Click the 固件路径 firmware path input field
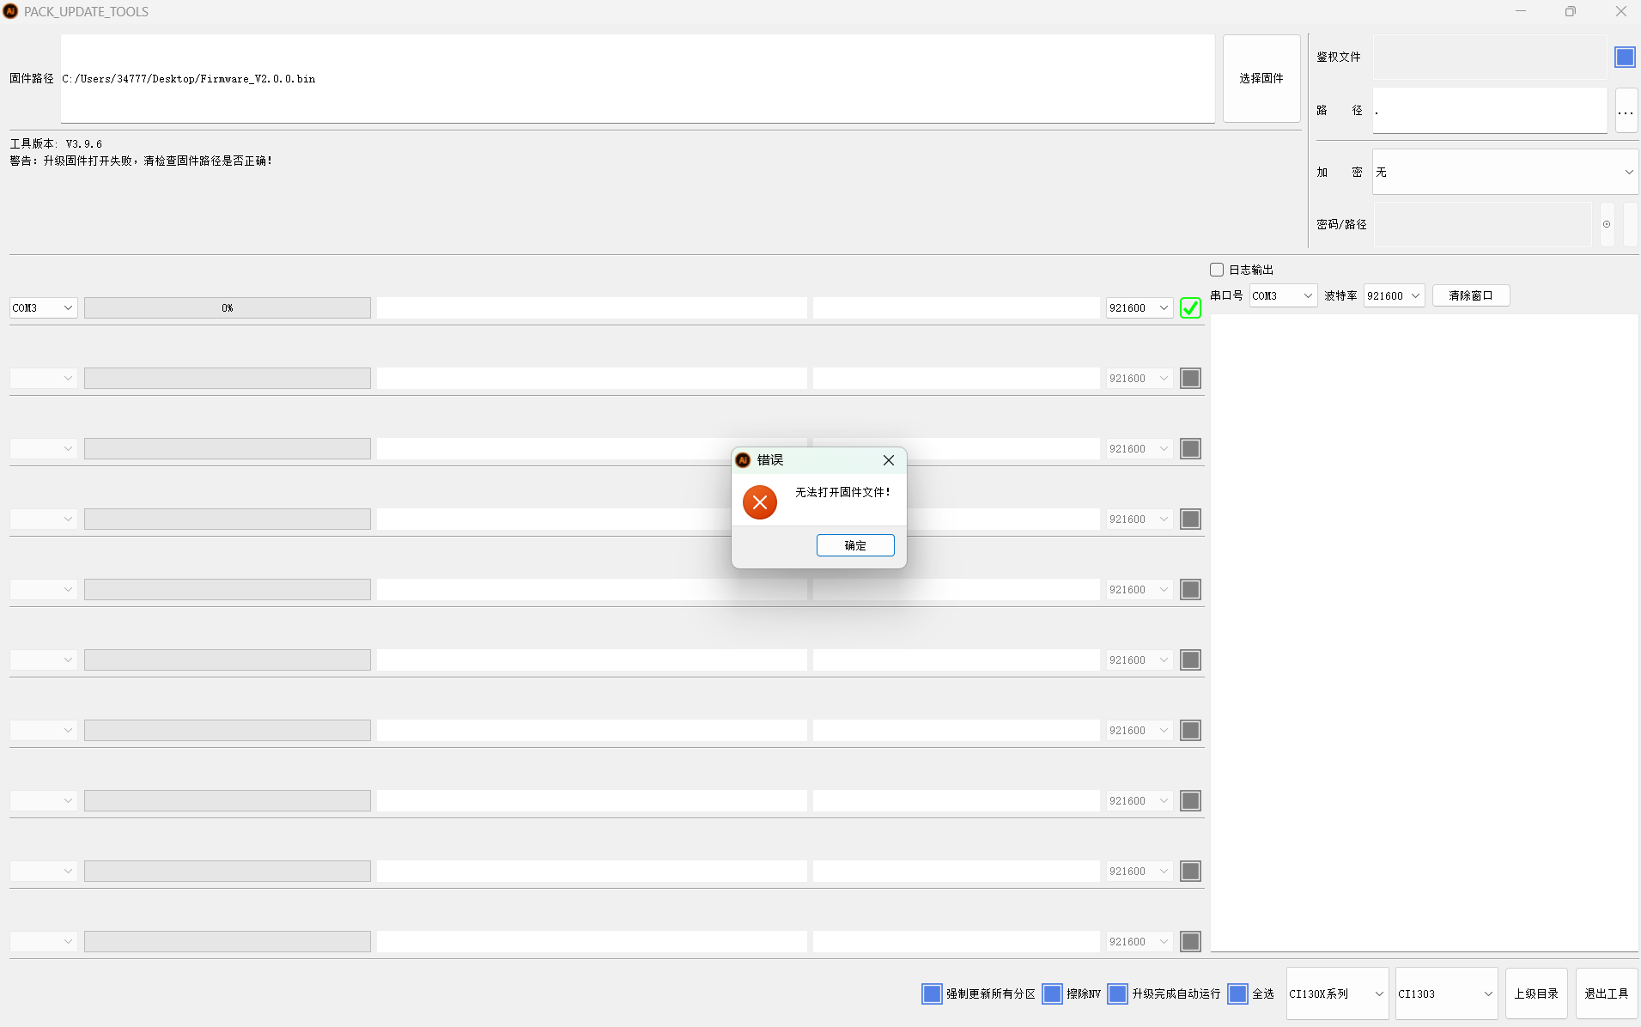Viewport: 1641px width, 1027px height. click(x=636, y=78)
